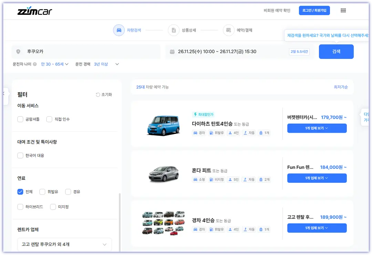Screen dimensions: 372x255
Task: Click the blue 검색 button
Action: pos(336,52)
